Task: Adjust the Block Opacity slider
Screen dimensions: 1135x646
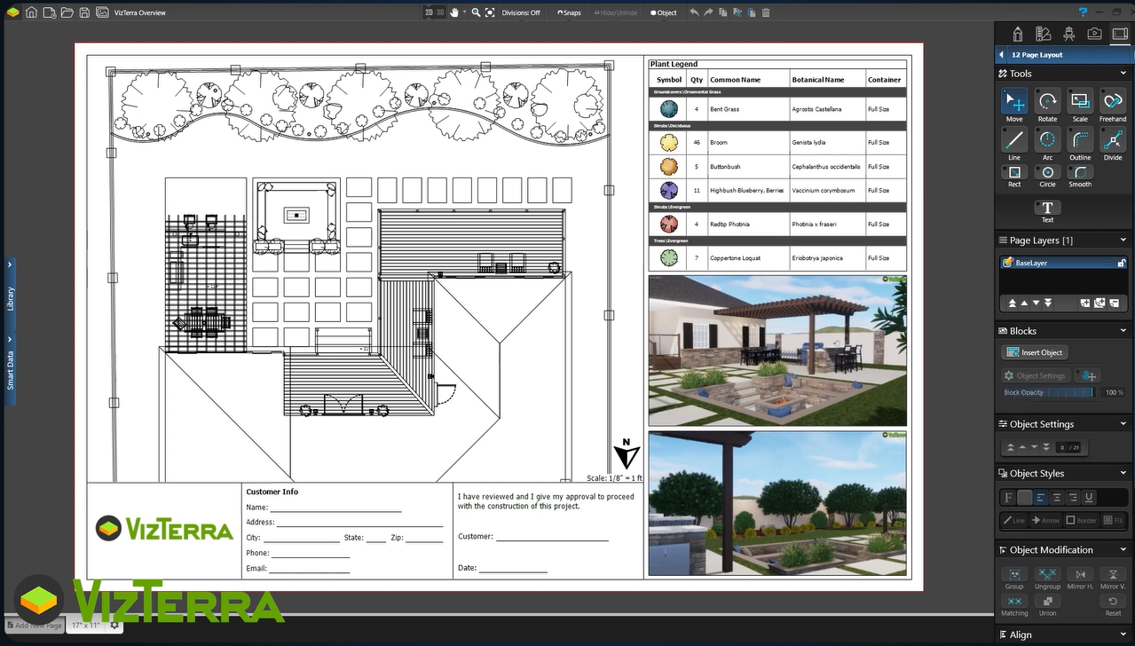Action: click(1050, 392)
